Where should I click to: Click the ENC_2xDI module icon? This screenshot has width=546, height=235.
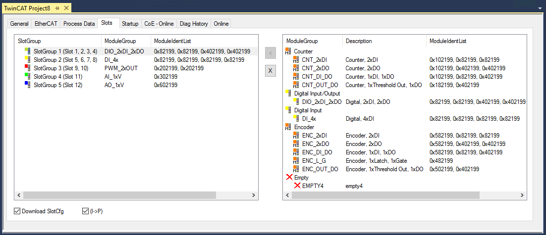(x=296, y=135)
